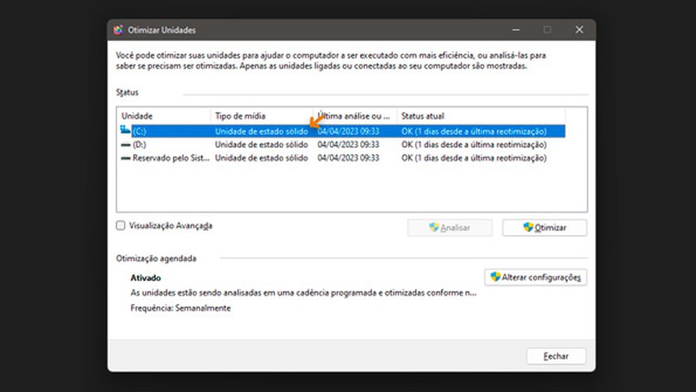The height and width of the screenshot is (392, 696).
Task: Click the shield icon on Analisar button
Action: tap(434, 227)
